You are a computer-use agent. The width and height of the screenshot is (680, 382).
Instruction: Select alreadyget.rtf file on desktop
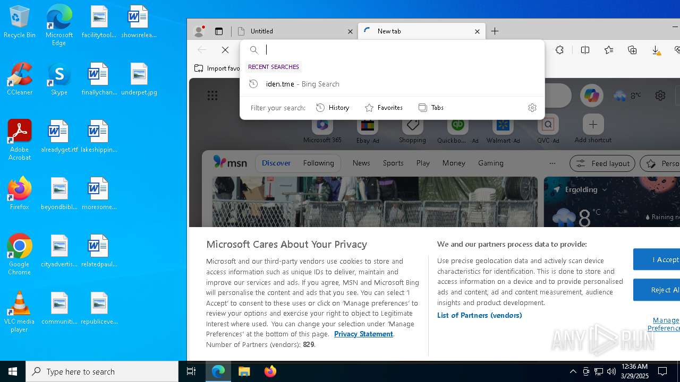59,136
